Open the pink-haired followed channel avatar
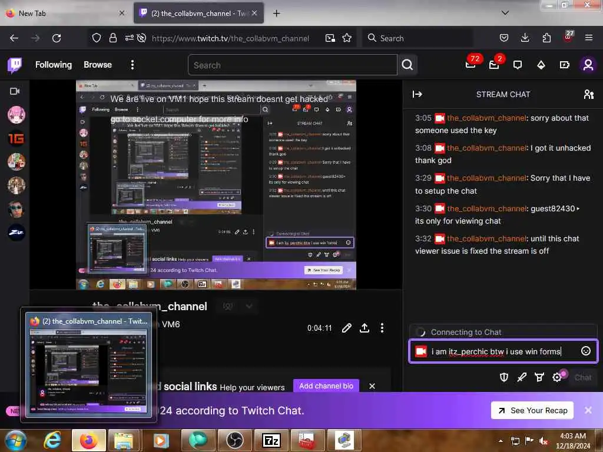The image size is (603, 452). coord(16,115)
